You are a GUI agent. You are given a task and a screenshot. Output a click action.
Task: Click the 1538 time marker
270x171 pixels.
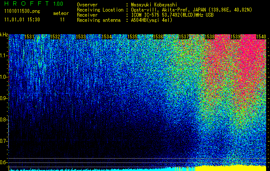pyautogui.click(x=209, y=37)
